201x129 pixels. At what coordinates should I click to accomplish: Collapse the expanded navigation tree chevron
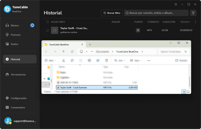point(44,79)
